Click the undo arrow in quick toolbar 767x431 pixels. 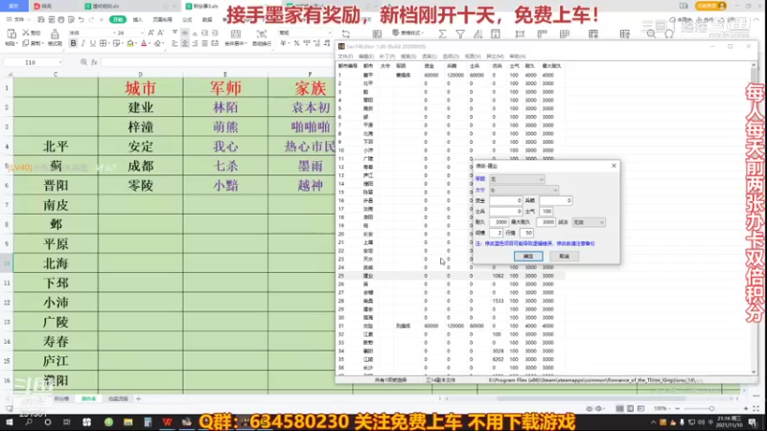click(x=81, y=19)
